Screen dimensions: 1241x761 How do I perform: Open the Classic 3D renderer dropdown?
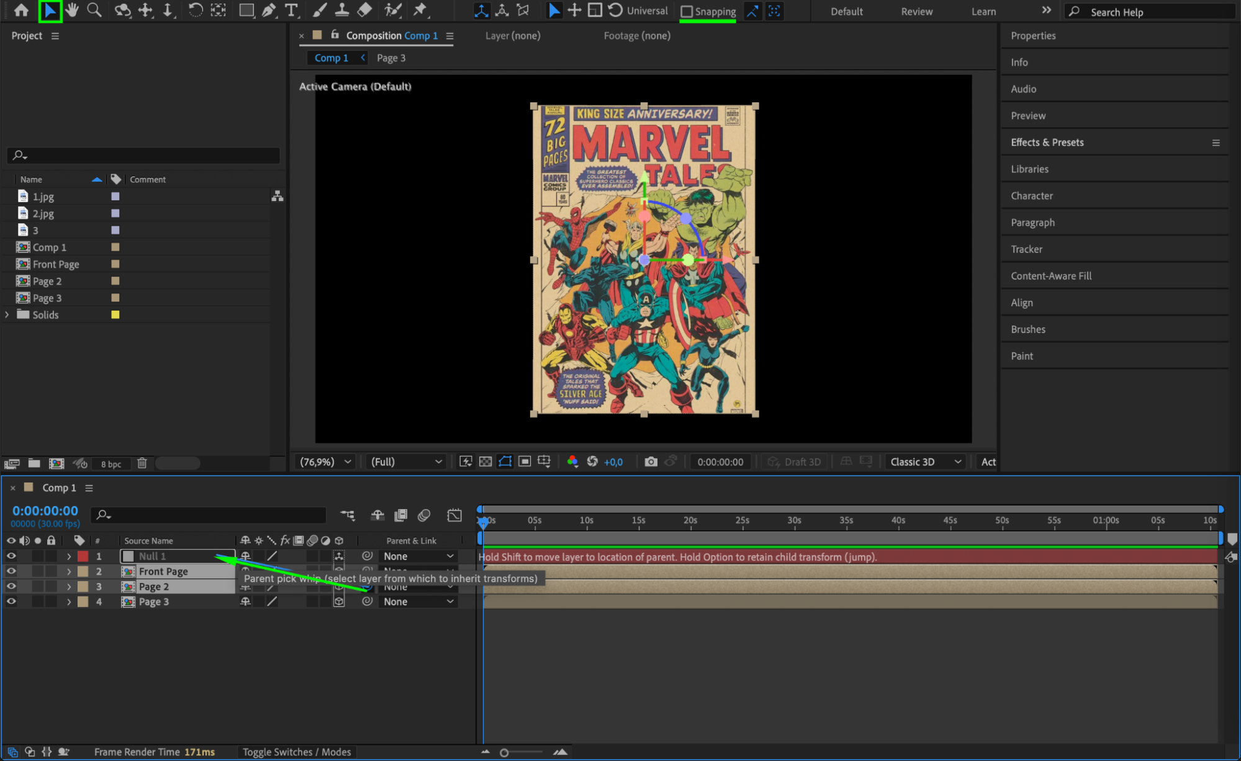click(x=925, y=461)
